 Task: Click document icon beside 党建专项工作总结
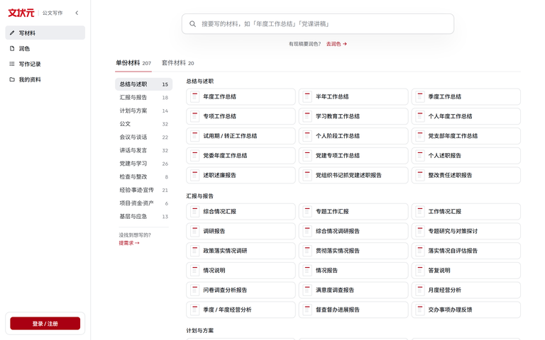(x=307, y=155)
